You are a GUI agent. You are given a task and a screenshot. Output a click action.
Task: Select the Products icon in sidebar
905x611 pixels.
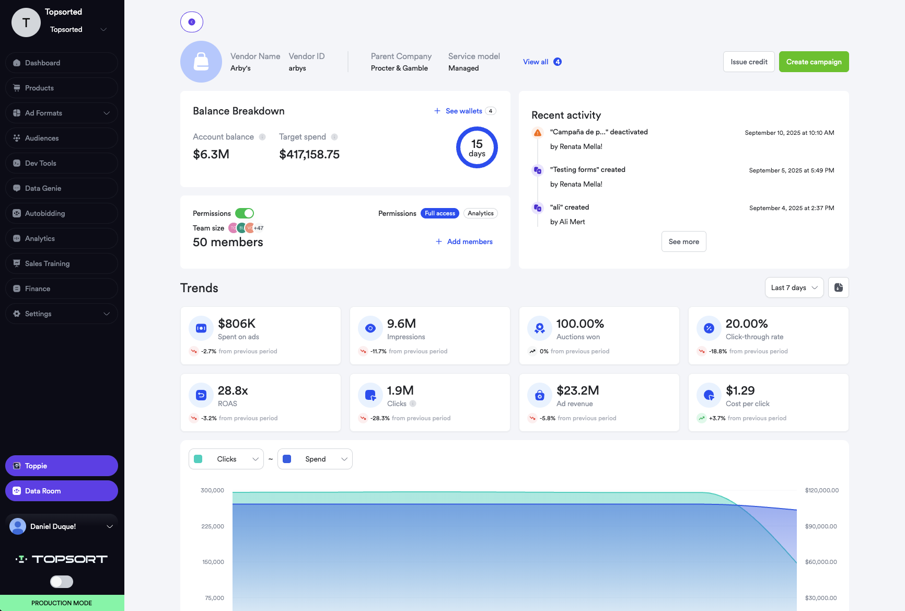click(17, 88)
